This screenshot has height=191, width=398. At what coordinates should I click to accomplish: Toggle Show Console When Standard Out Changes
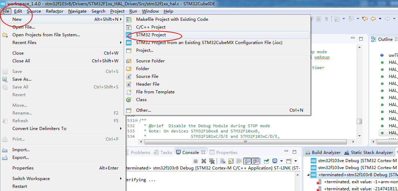[247, 161]
